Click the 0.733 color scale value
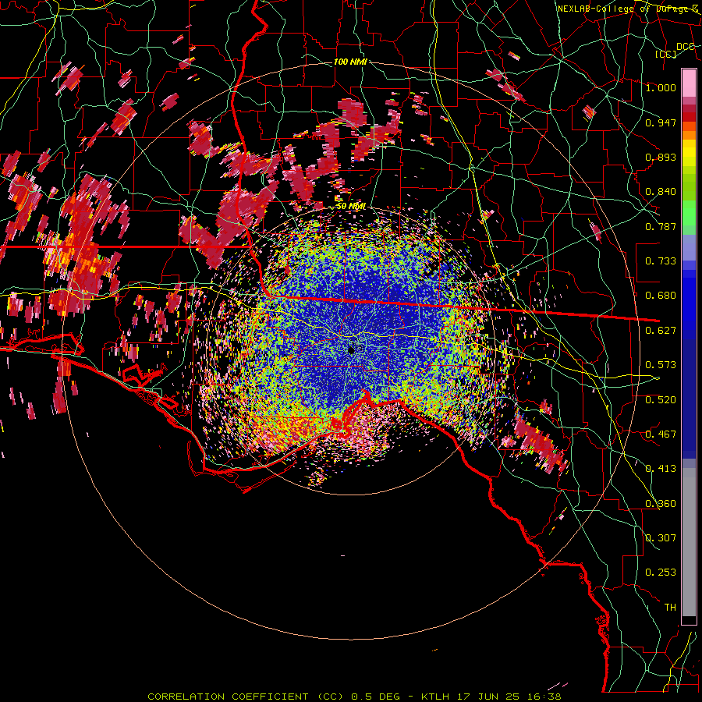This screenshot has width=702, height=702. pos(661,261)
